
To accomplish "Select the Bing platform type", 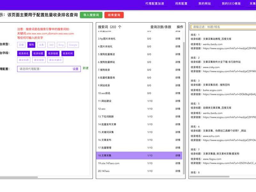I will (61, 45).
